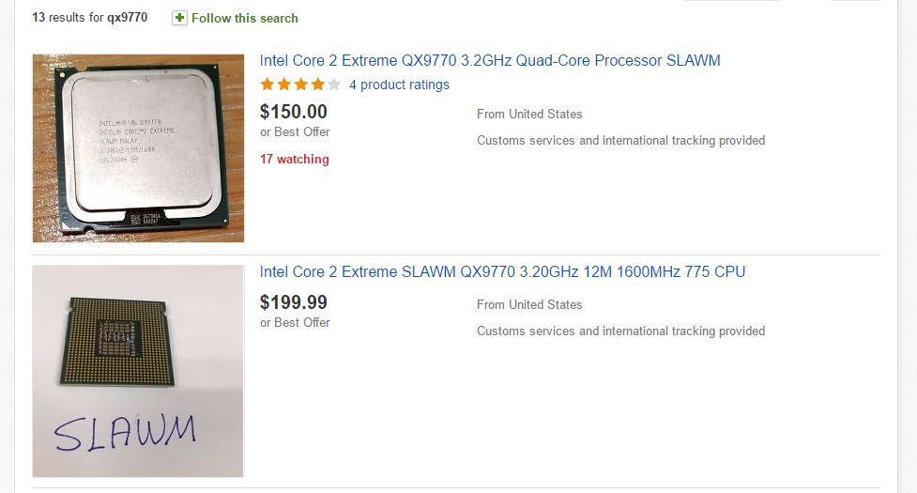Click the 13 results for qx9770 heading
This screenshot has height=493, width=917.
point(89,18)
